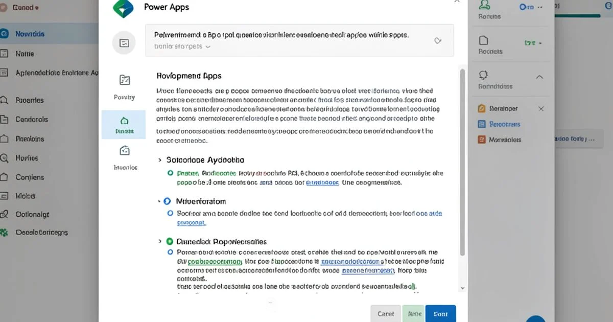Collapse the Sonndtdonts section with up chevron
Viewport: 613px width, 322px height.
tap(539, 77)
